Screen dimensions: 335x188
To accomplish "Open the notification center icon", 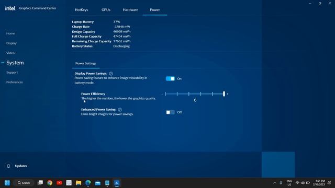I will 329,183.
